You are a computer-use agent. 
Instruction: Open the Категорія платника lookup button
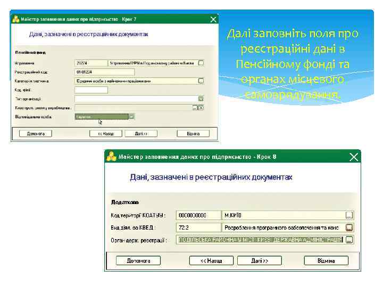(201, 81)
